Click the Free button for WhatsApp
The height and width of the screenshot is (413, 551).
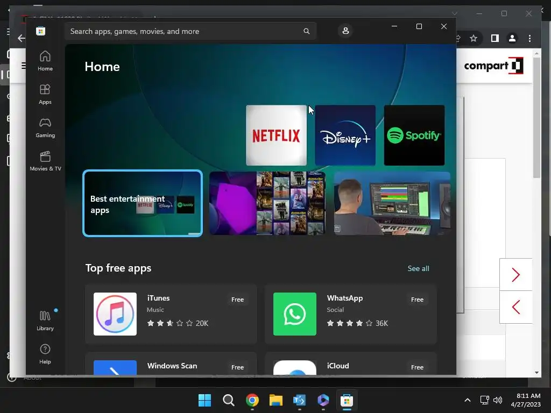coord(417,300)
